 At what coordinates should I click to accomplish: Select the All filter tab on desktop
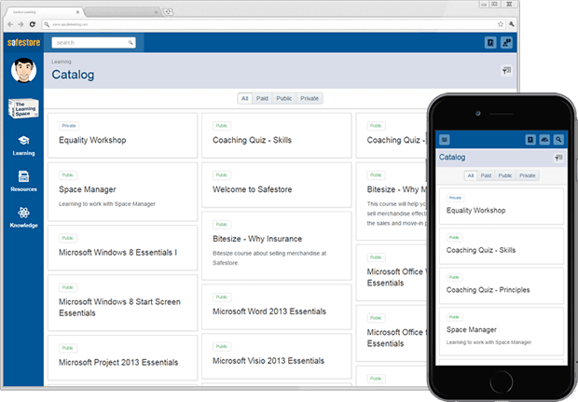245,99
